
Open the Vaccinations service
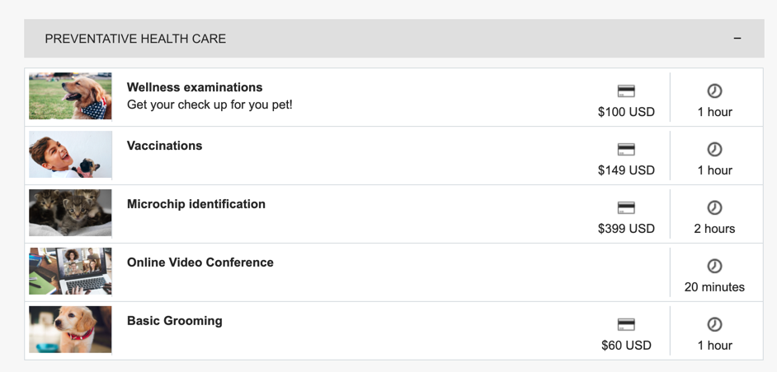pyautogui.click(x=164, y=146)
